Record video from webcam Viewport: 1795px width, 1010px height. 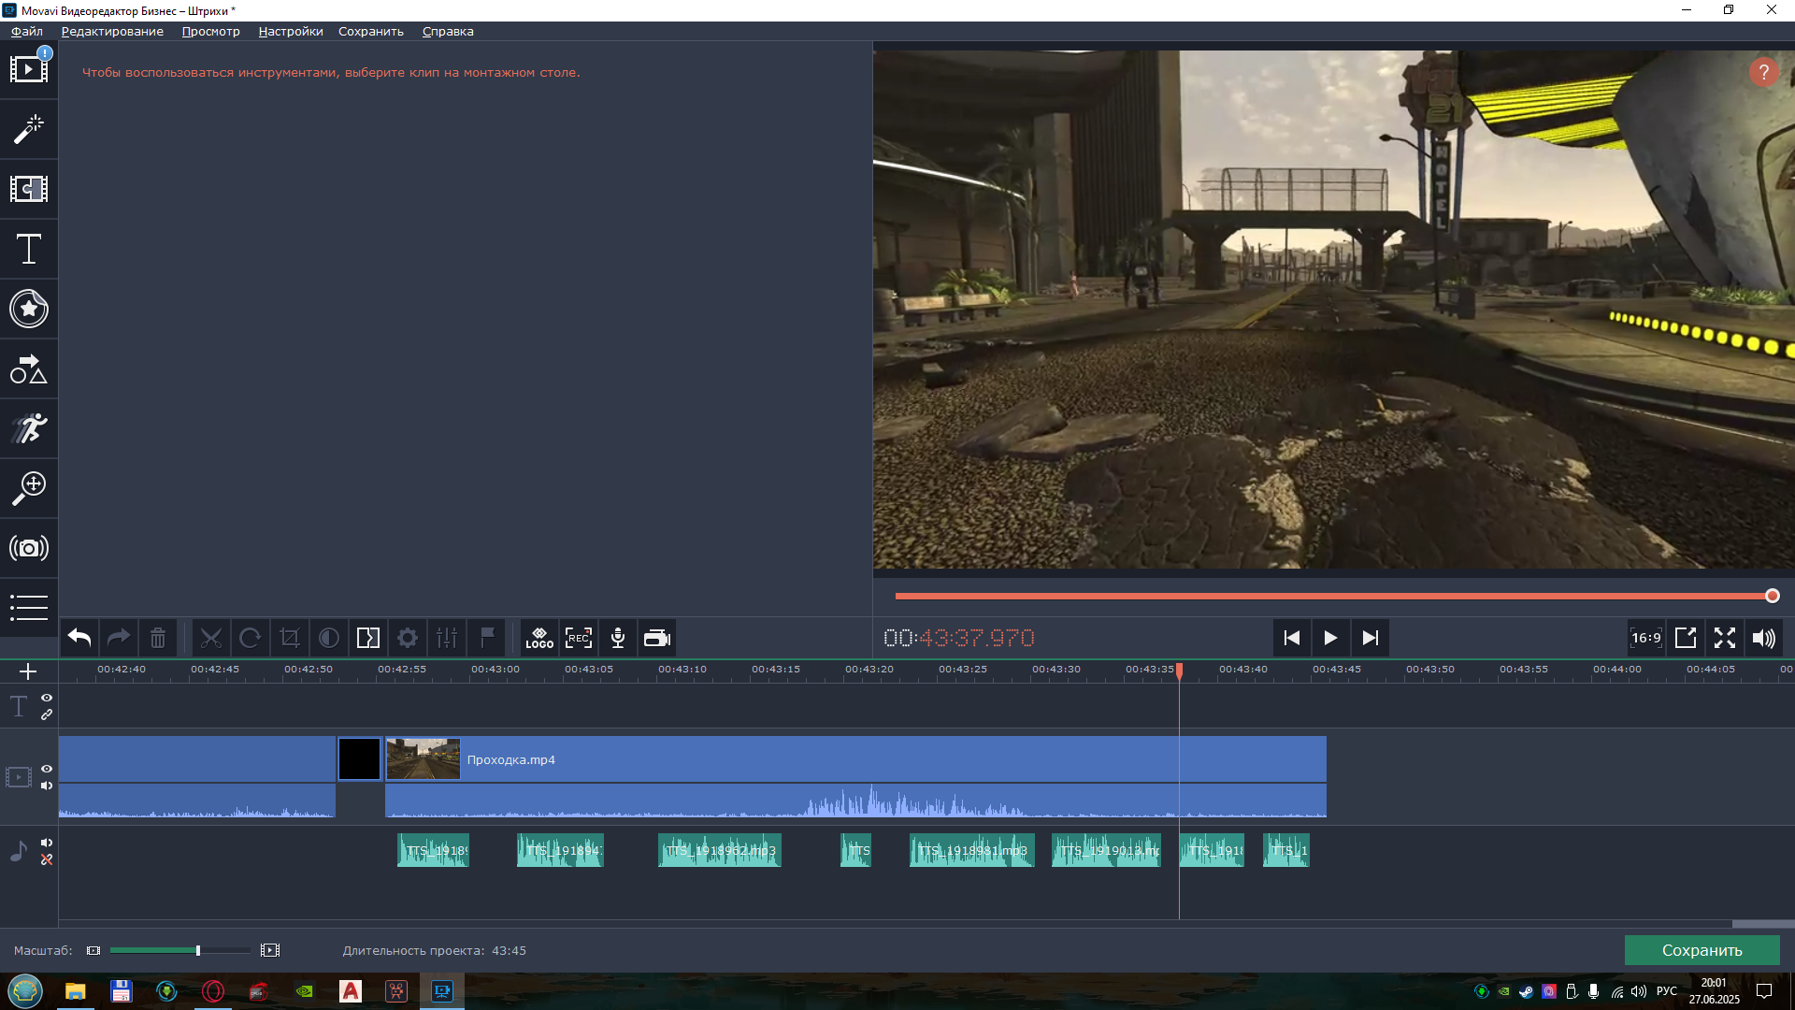(x=657, y=638)
